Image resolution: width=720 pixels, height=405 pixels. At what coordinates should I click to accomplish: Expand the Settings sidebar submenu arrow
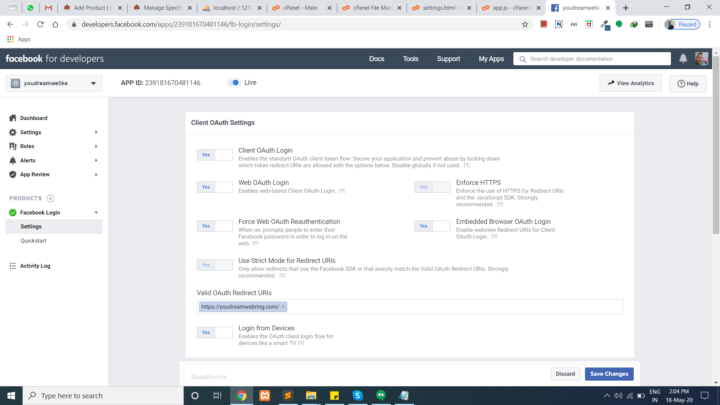pyautogui.click(x=96, y=132)
